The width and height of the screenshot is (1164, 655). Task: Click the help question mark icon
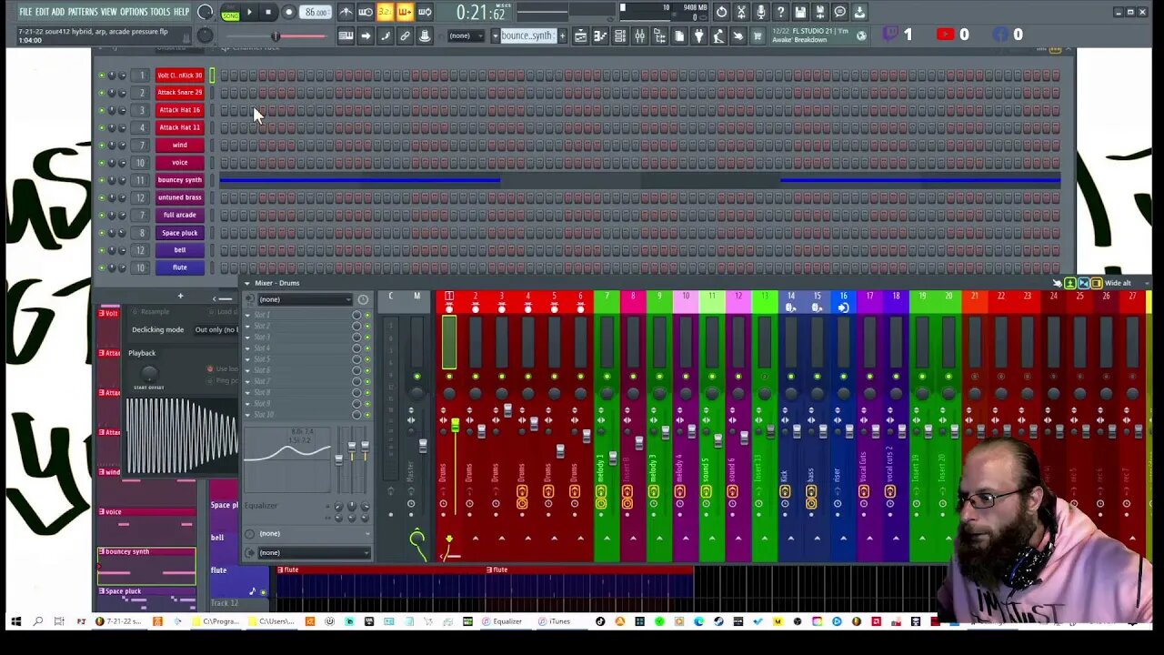tap(780, 12)
